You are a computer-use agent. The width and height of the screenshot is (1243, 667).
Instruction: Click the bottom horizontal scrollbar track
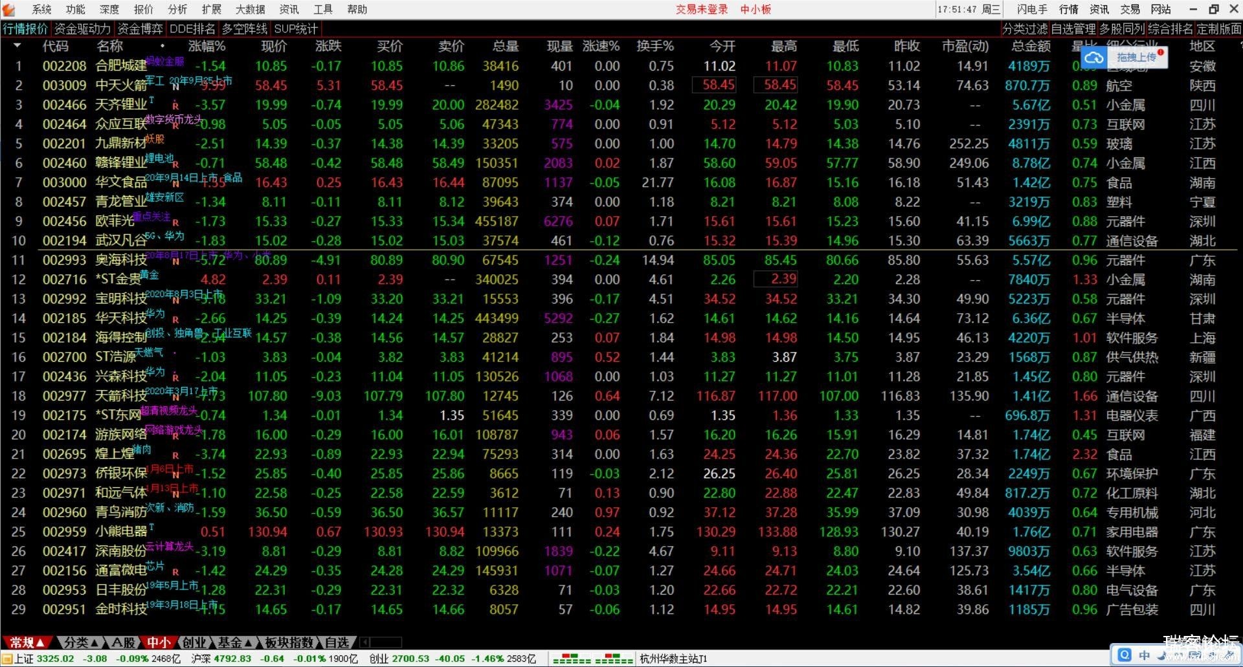tap(386, 642)
